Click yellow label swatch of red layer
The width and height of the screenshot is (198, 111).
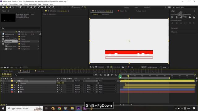point(12,85)
